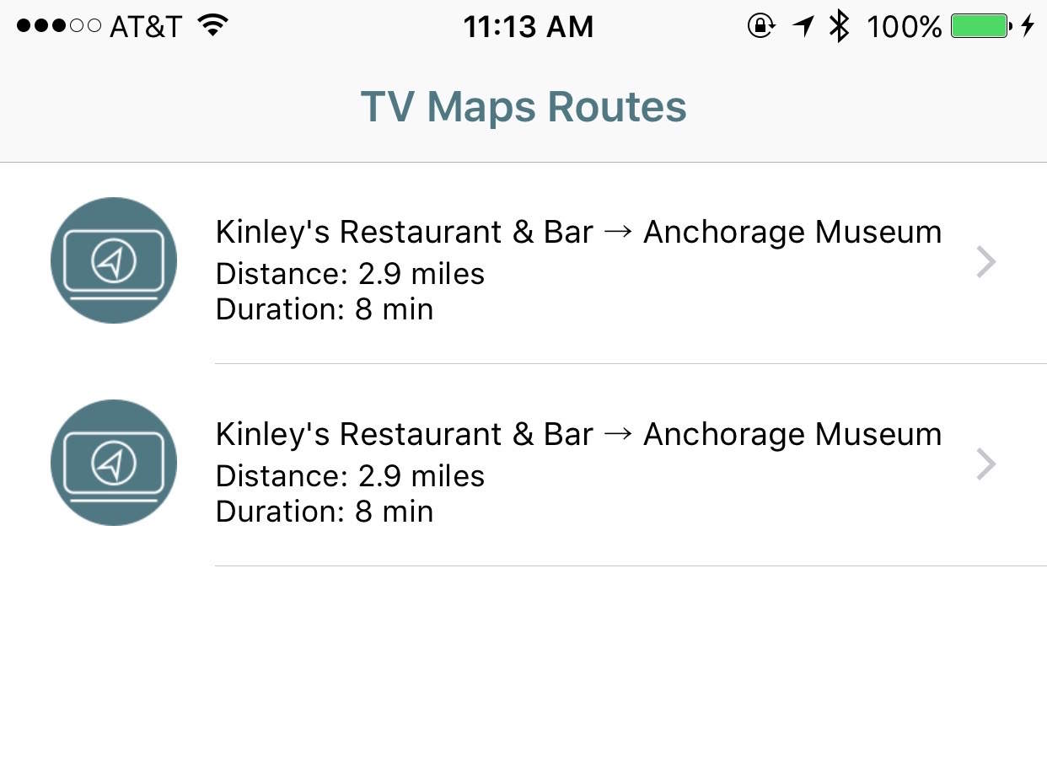Click the Wi-Fi status icon

pyautogui.click(x=214, y=26)
